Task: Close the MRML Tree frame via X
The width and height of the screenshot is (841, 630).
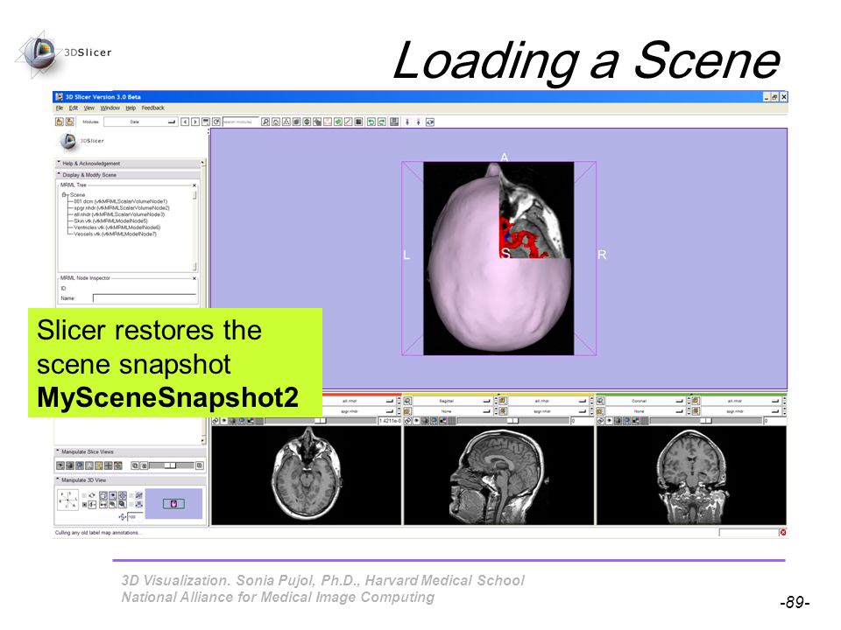Action: tap(194, 185)
